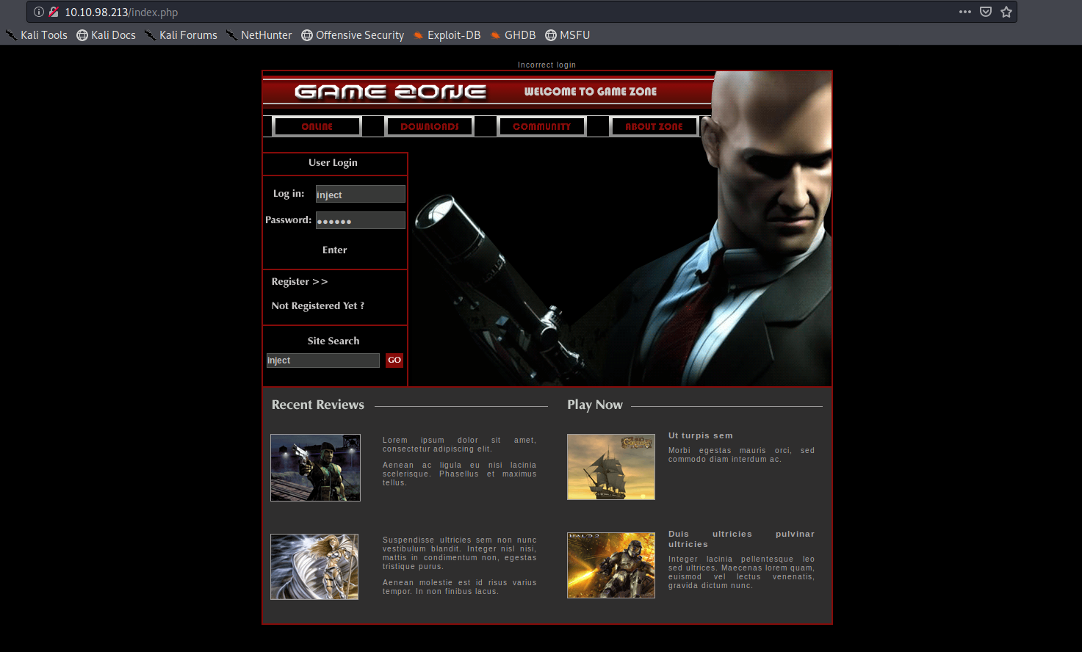This screenshot has width=1082, height=652.
Task: Select the About Zone navigation tab
Action: (x=654, y=126)
